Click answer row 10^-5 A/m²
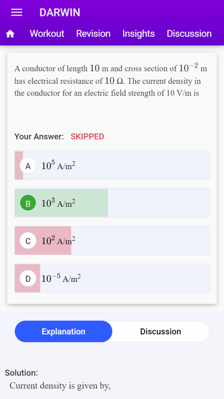This screenshot has width=224, height=399. point(112,278)
